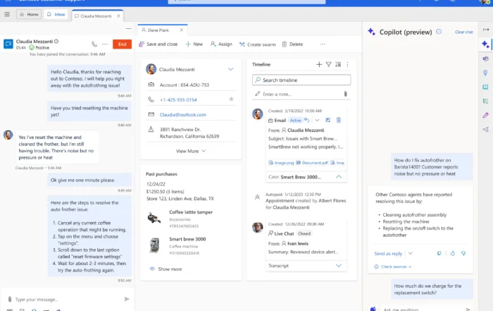Expand the Live Chat Transcript
Screen dimensions: 493x311
339,266
